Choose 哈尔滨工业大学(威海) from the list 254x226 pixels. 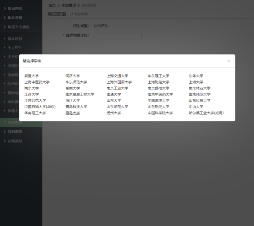coord(206,113)
